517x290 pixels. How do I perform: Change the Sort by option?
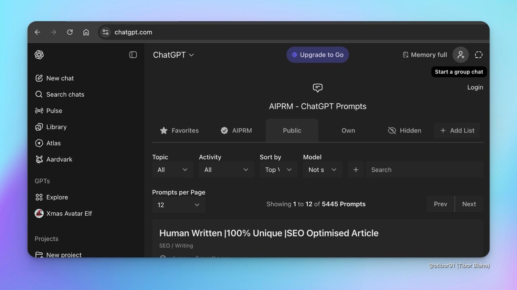click(278, 169)
